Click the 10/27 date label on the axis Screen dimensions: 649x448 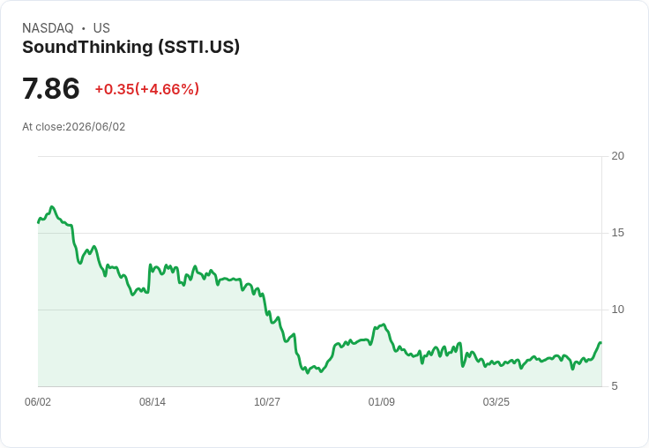[267, 401]
